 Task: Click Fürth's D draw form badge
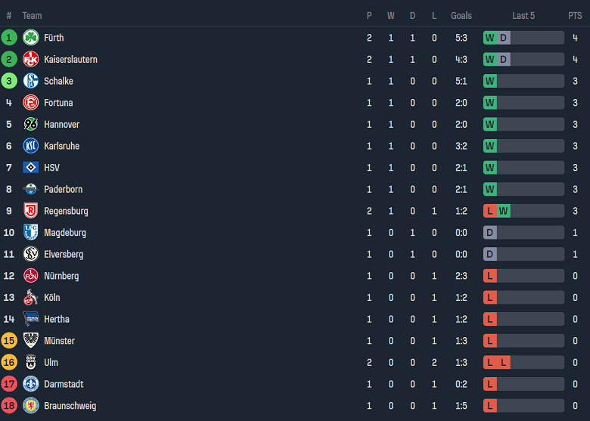click(503, 38)
